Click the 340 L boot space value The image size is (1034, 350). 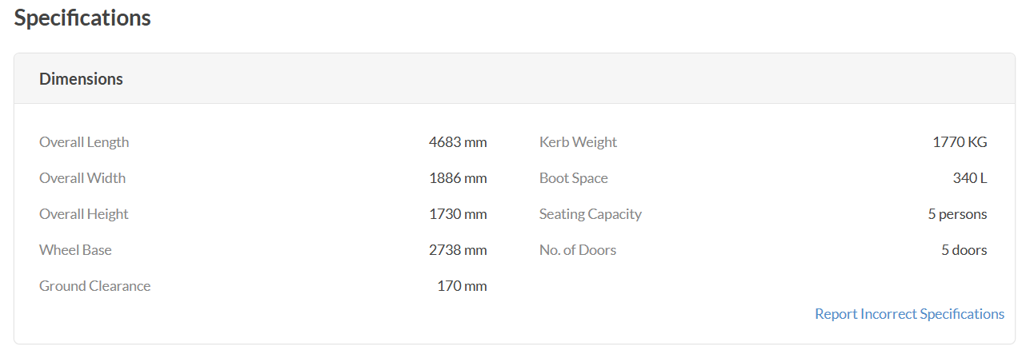pos(970,178)
